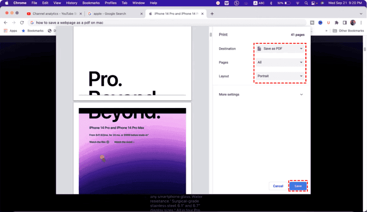Open the Help menu
The width and height of the screenshot is (367, 212).
click(x=153, y=3)
